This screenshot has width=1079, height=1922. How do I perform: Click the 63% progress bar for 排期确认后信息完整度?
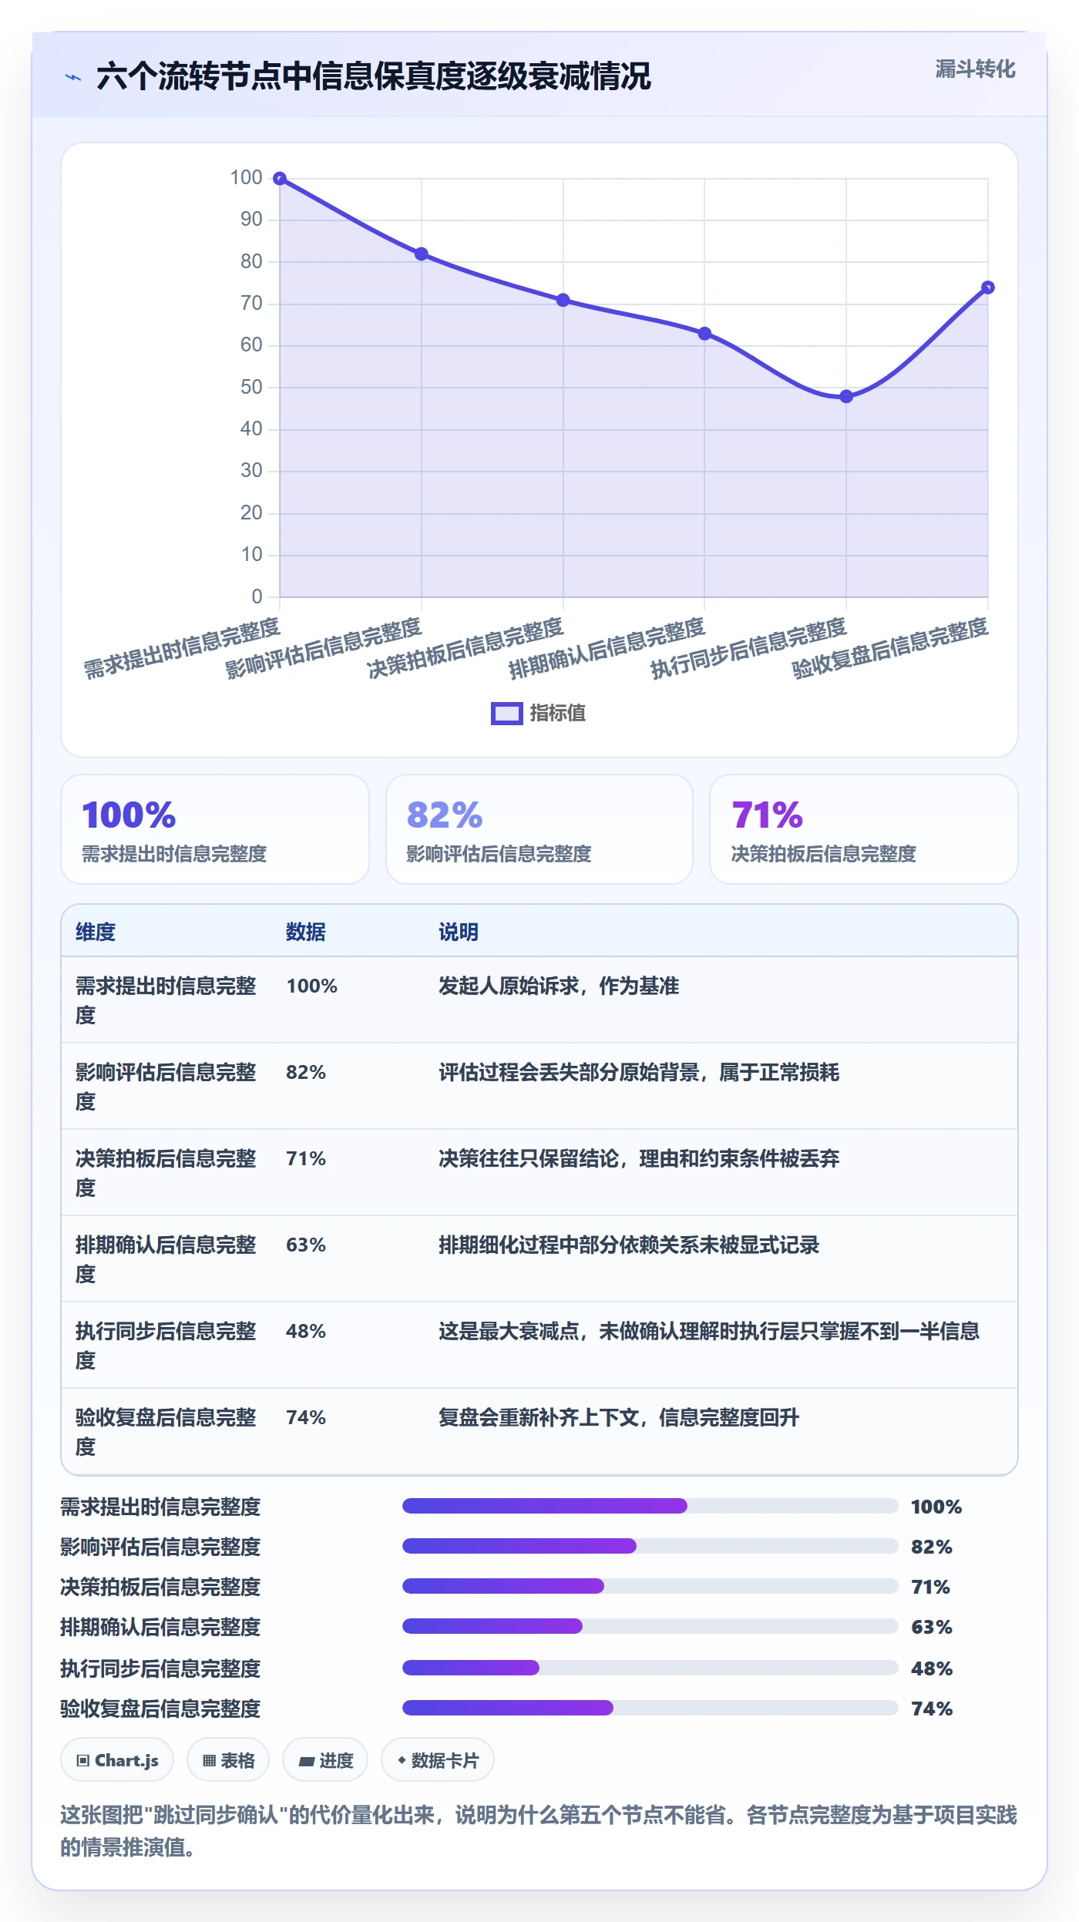(x=650, y=1626)
